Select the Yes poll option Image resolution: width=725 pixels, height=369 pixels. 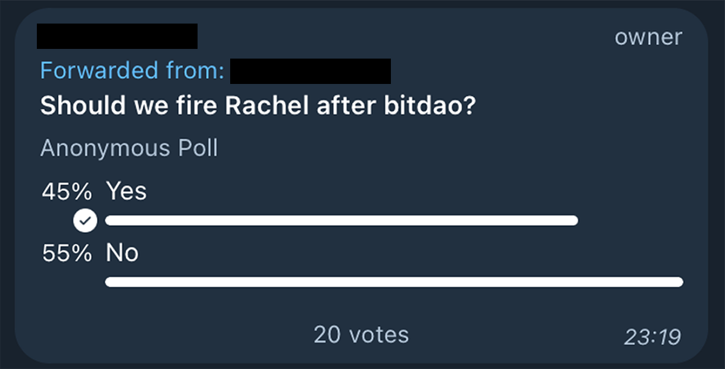pyautogui.click(x=362, y=205)
